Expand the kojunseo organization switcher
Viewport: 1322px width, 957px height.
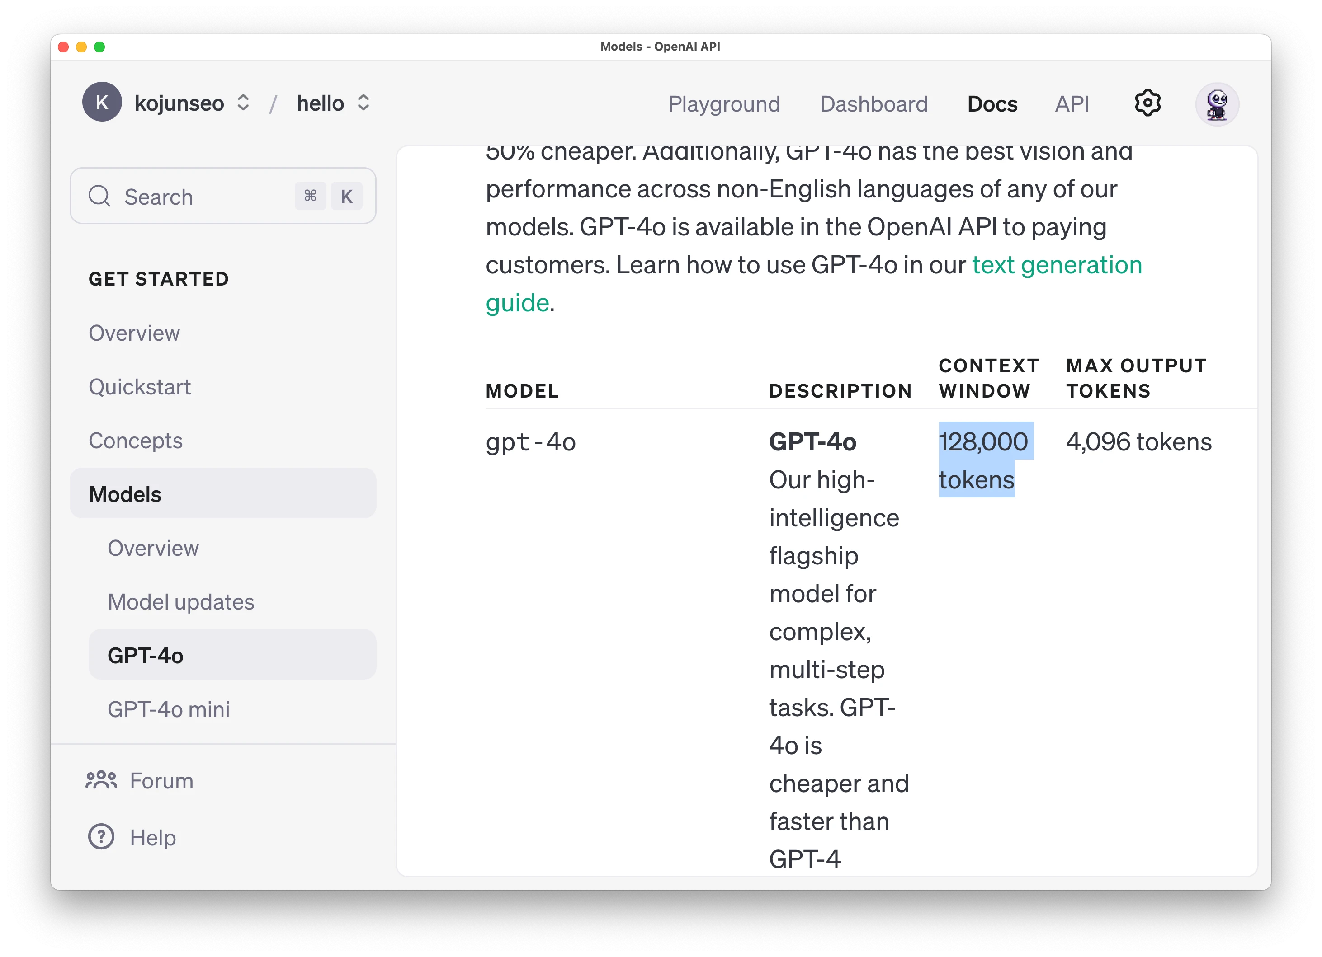pos(244,103)
